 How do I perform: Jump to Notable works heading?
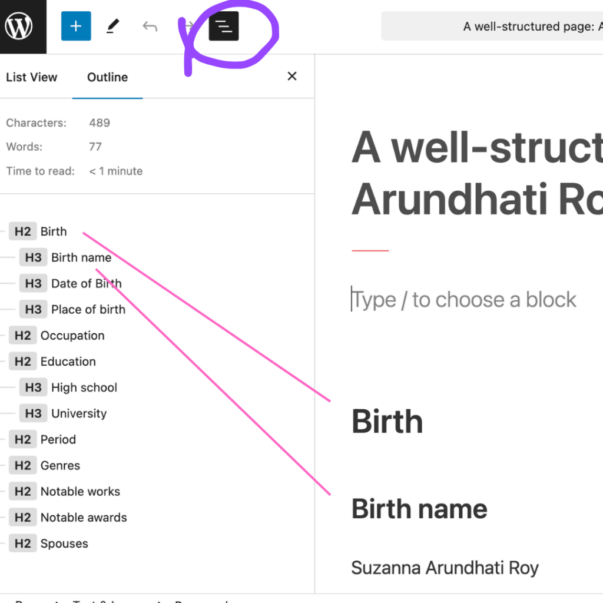pyautogui.click(x=79, y=491)
